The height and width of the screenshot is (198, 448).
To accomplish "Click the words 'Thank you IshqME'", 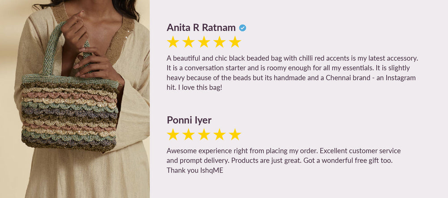I will (195, 170).
